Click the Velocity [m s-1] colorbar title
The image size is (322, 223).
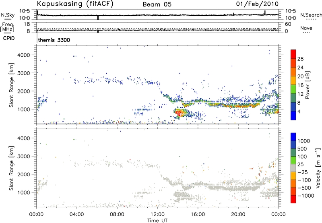[318, 168]
